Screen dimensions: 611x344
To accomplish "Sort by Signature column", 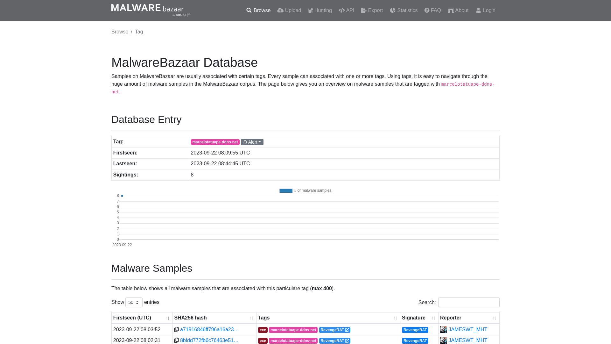I will [x=419, y=318].
